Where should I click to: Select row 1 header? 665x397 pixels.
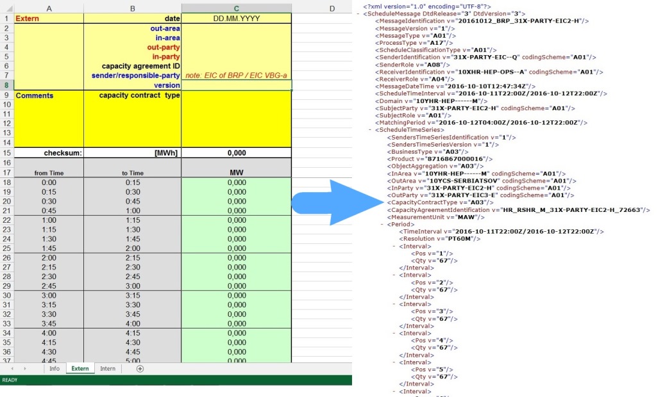pyautogui.click(x=7, y=18)
